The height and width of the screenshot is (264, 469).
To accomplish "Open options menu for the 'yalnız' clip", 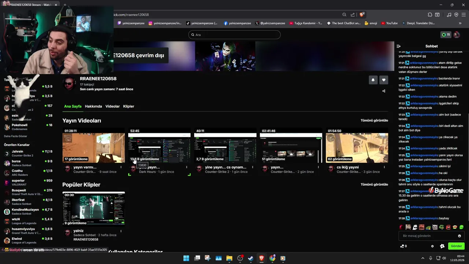I will [121, 231].
